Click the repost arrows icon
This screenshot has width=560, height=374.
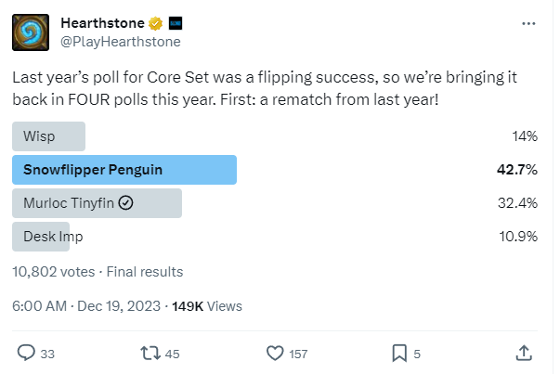click(x=150, y=354)
